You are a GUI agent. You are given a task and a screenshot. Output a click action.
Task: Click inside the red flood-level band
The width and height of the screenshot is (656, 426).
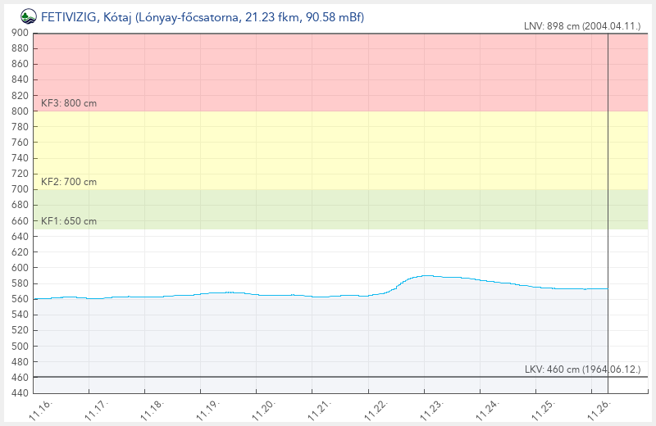[328, 72]
